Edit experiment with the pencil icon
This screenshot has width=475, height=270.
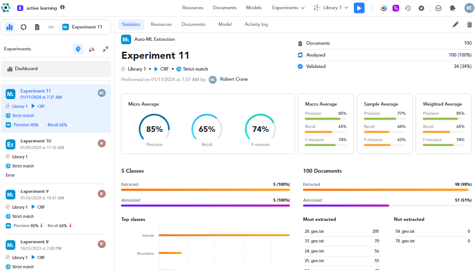(x=456, y=25)
